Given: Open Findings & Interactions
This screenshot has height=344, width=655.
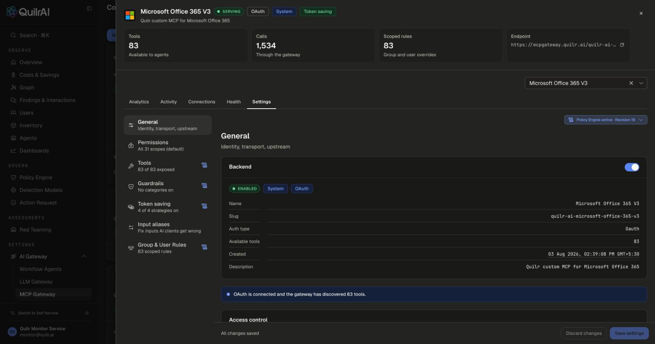Looking at the screenshot, I should [x=47, y=100].
